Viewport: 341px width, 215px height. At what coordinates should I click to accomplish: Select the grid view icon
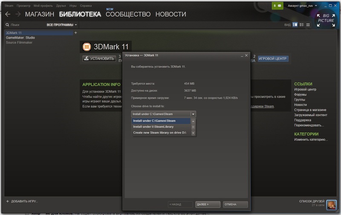point(308,25)
